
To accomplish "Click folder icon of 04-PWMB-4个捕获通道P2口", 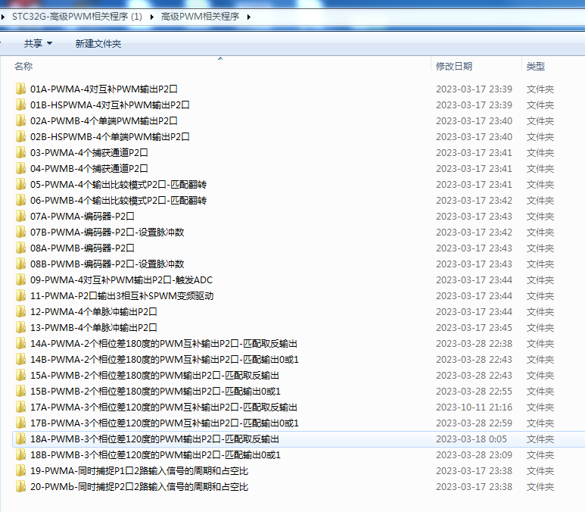I will 21,168.
